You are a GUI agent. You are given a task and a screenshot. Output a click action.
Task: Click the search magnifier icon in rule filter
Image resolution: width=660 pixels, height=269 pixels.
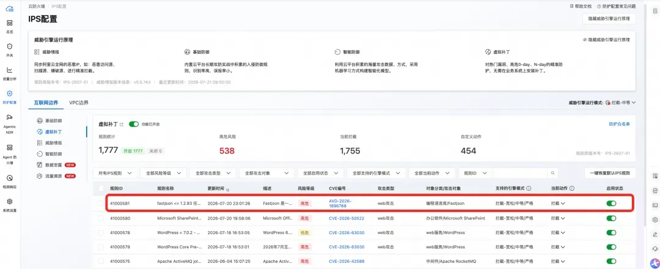point(552,173)
